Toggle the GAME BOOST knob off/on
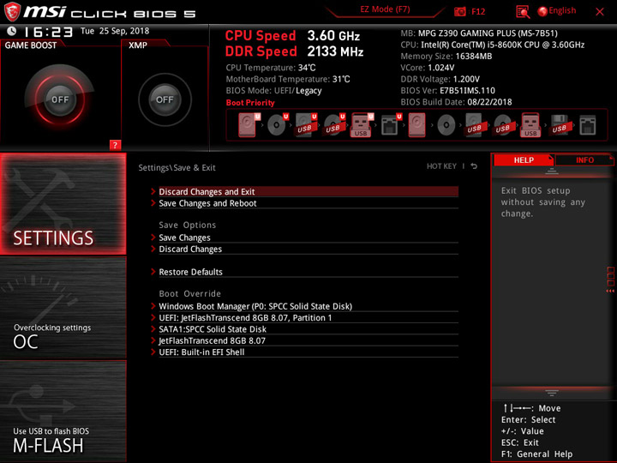The width and height of the screenshot is (617, 463). click(x=60, y=99)
